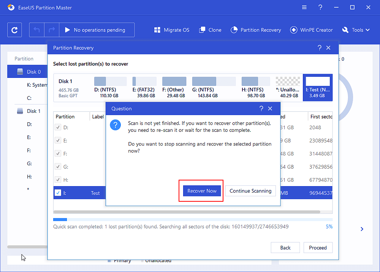Click the horizontal scrollbar under partition list

click(187, 212)
